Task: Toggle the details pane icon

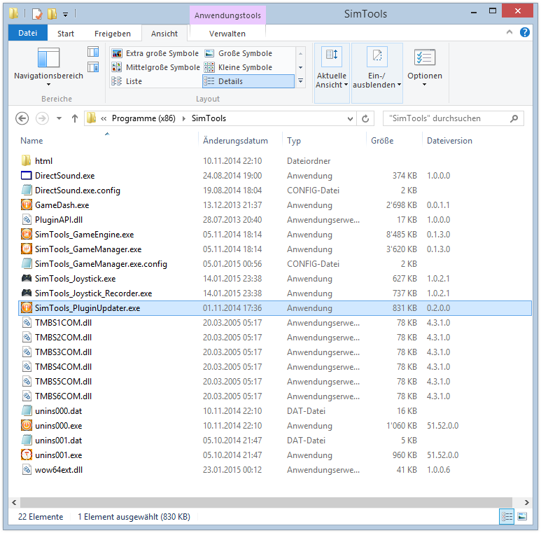Action: coord(93,67)
